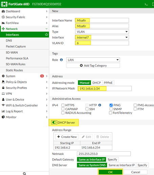
Task: Expand the Dashboard menu chevron
Action: 46,11
